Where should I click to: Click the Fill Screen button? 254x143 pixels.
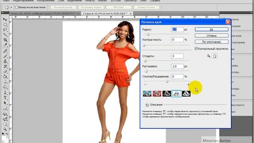coord(119,7)
